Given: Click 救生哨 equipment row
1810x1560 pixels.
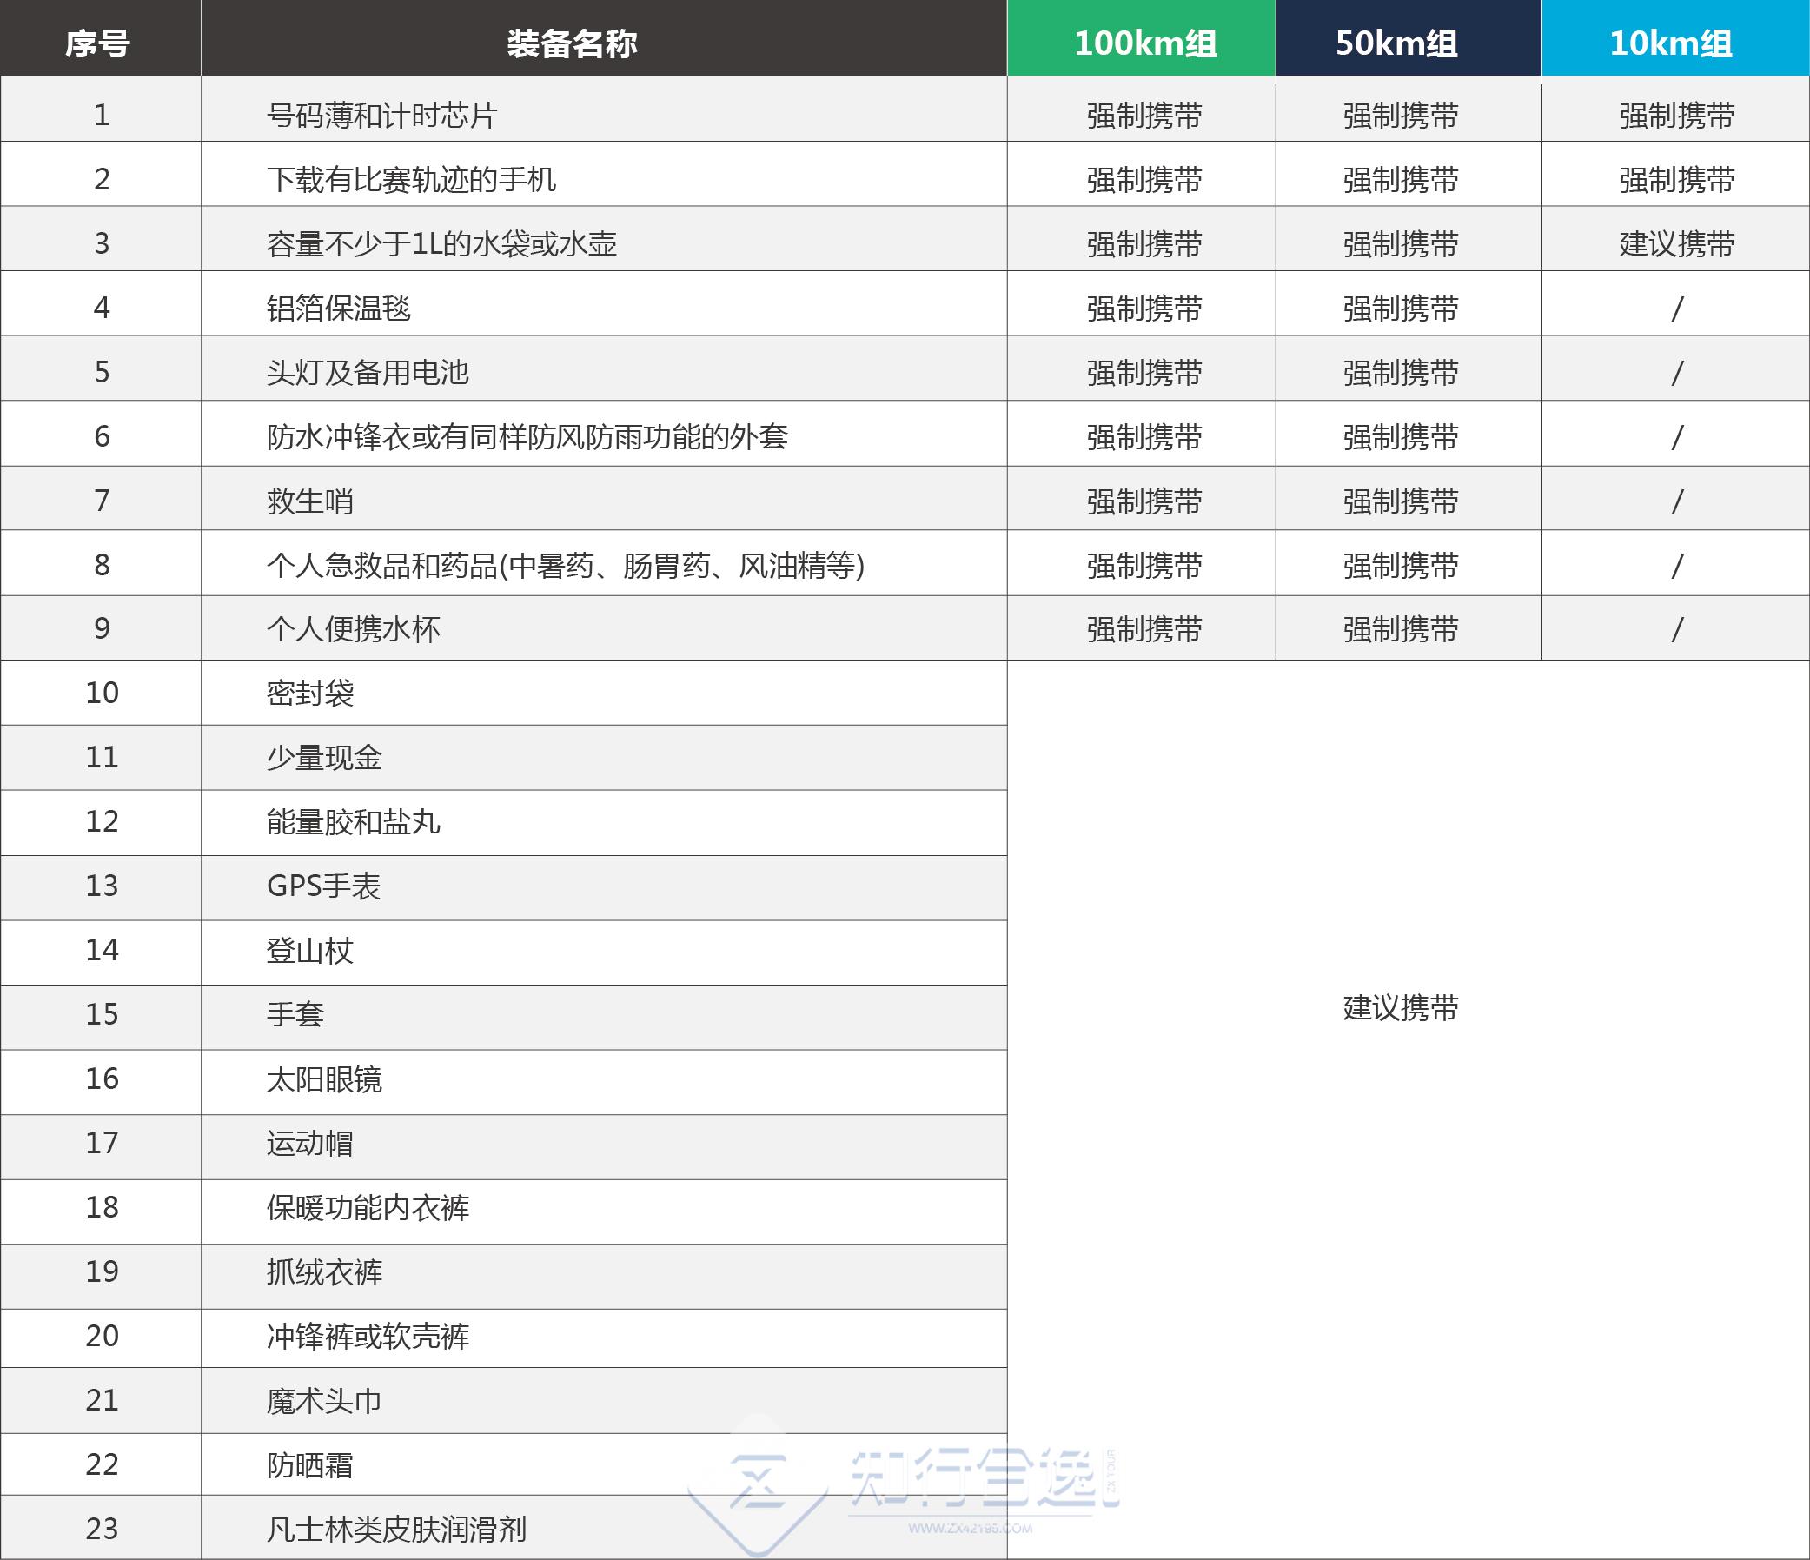Looking at the screenshot, I should click(310, 501).
